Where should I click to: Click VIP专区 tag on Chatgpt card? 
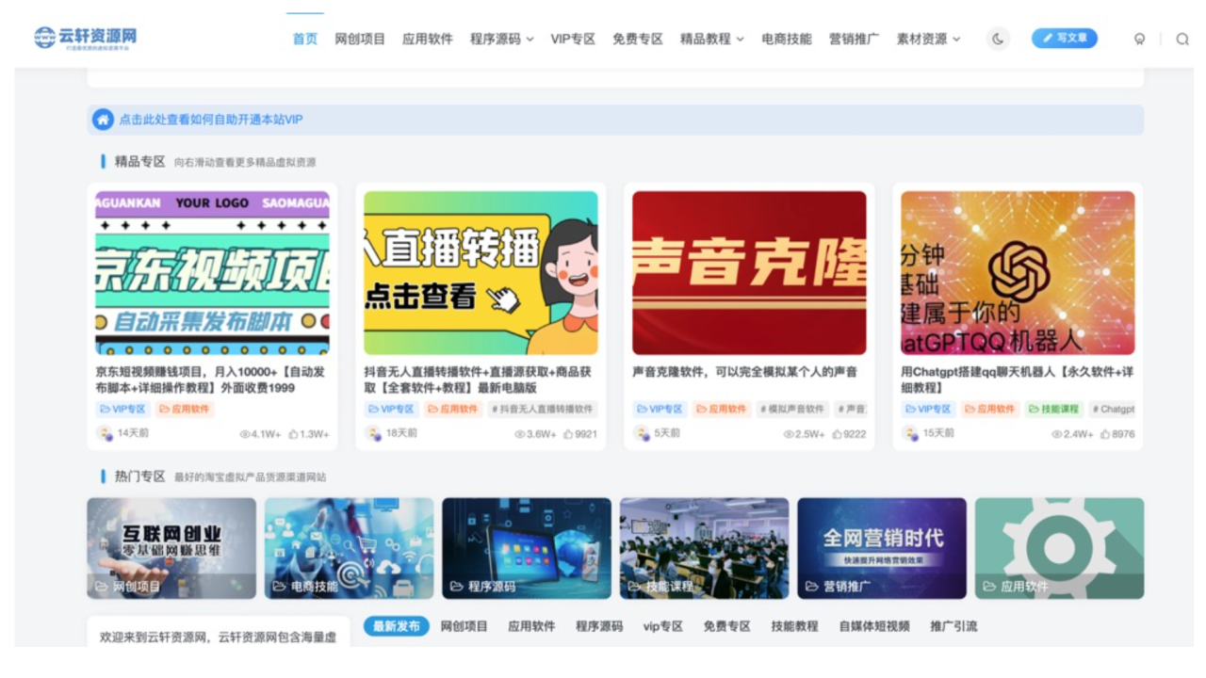[928, 410]
